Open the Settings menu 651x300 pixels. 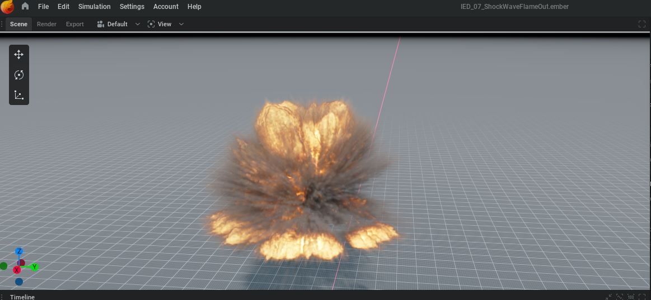[132, 7]
